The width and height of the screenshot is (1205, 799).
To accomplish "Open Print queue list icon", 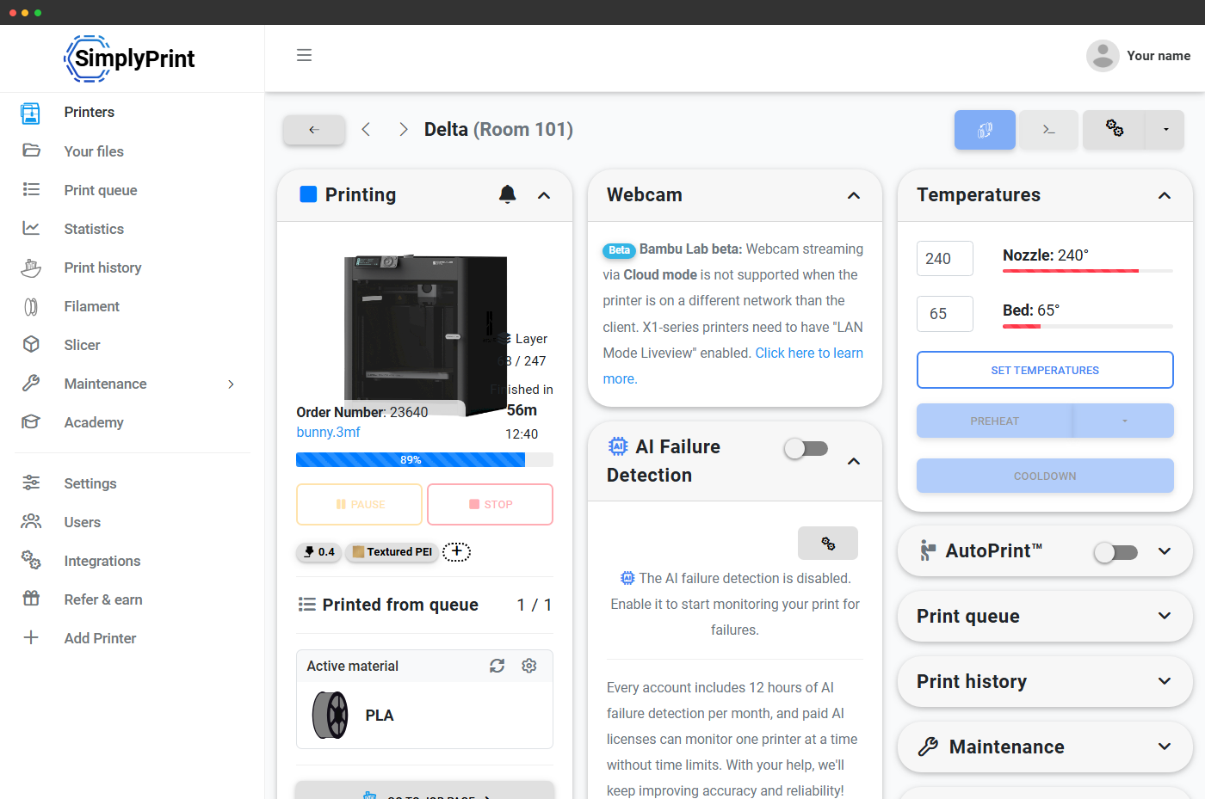I will 31,189.
